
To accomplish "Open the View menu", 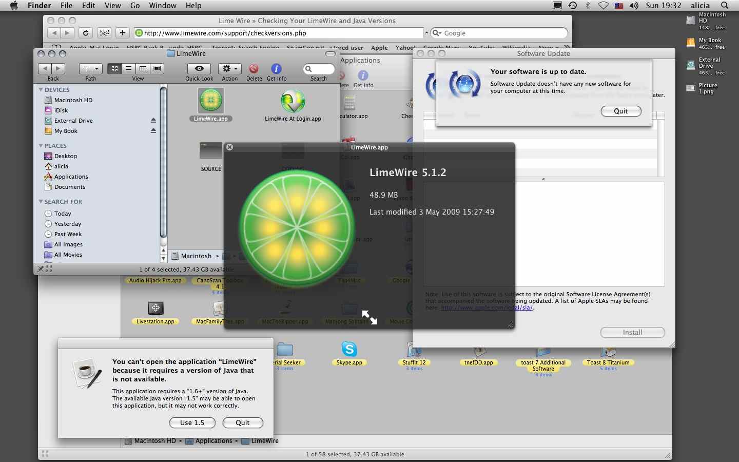I will coord(112,6).
